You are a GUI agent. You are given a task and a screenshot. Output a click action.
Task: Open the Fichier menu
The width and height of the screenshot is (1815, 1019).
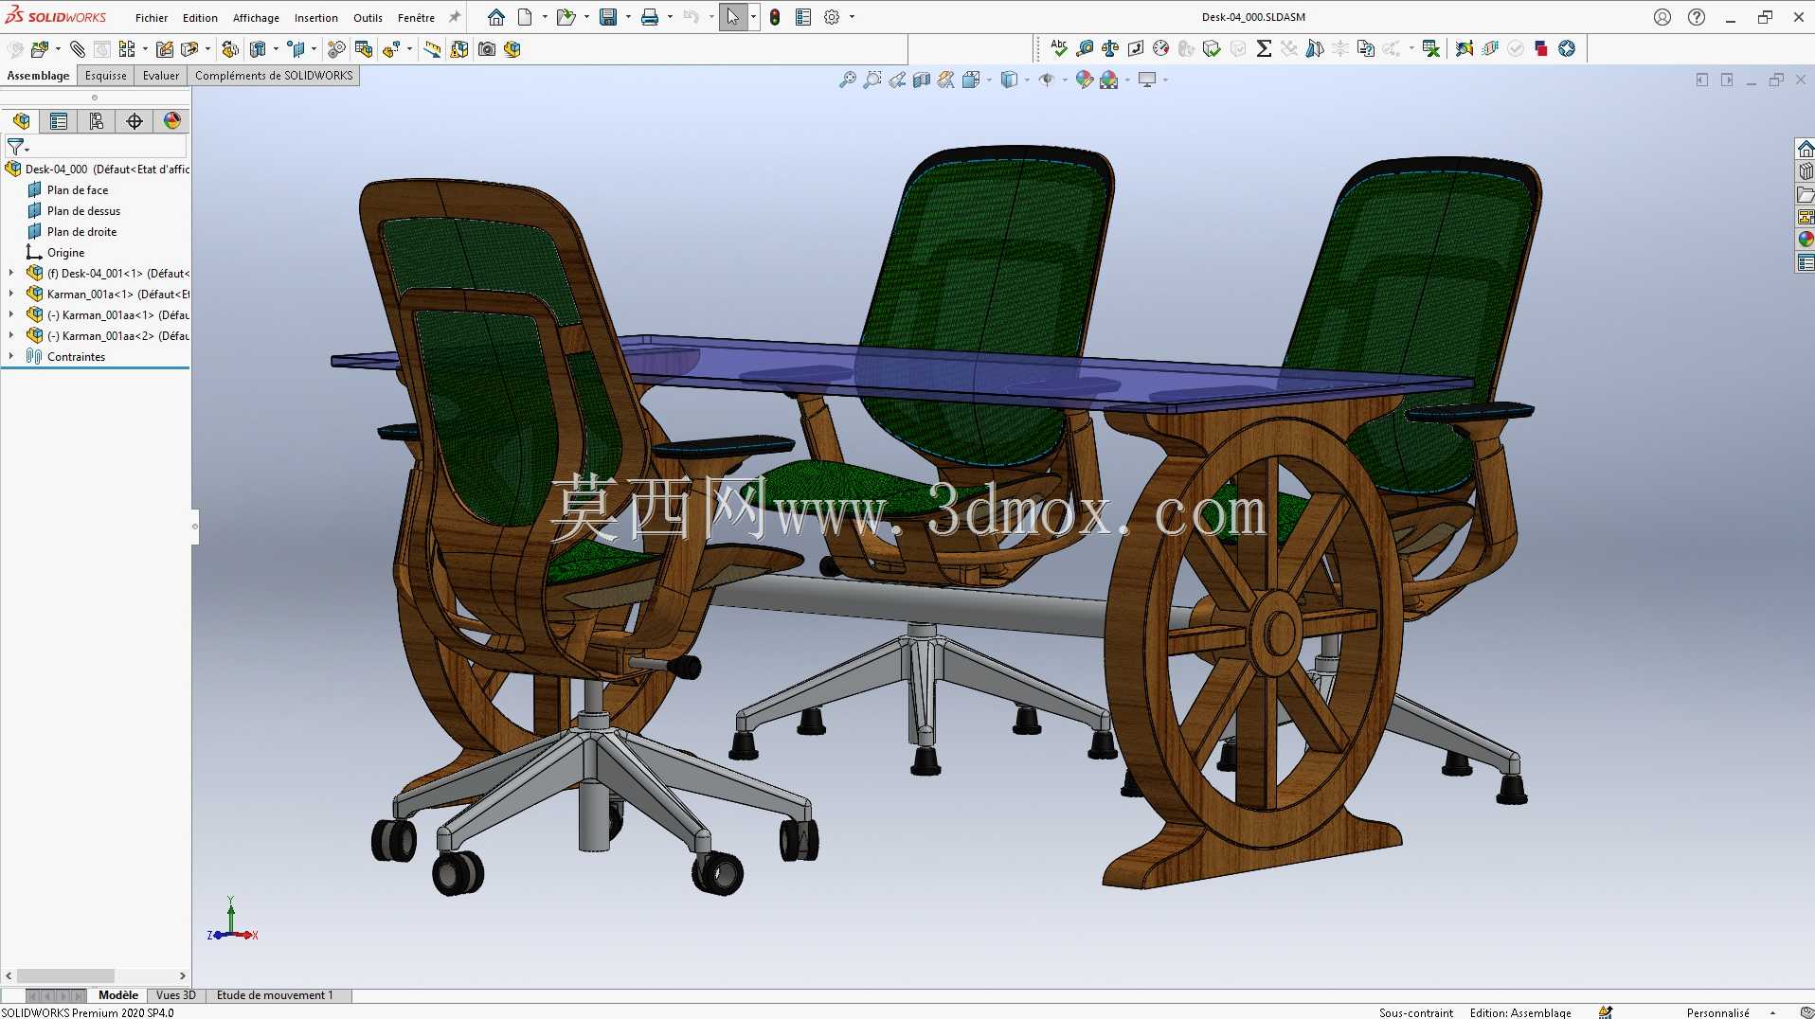pyautogui.click(x=152, y=18)
